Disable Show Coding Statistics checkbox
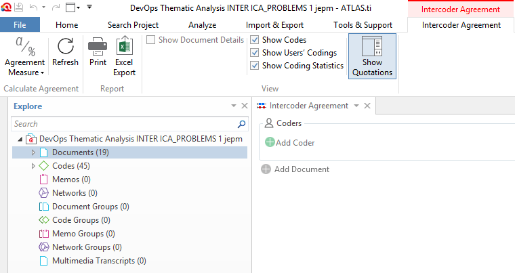 (x=255, y=66)
